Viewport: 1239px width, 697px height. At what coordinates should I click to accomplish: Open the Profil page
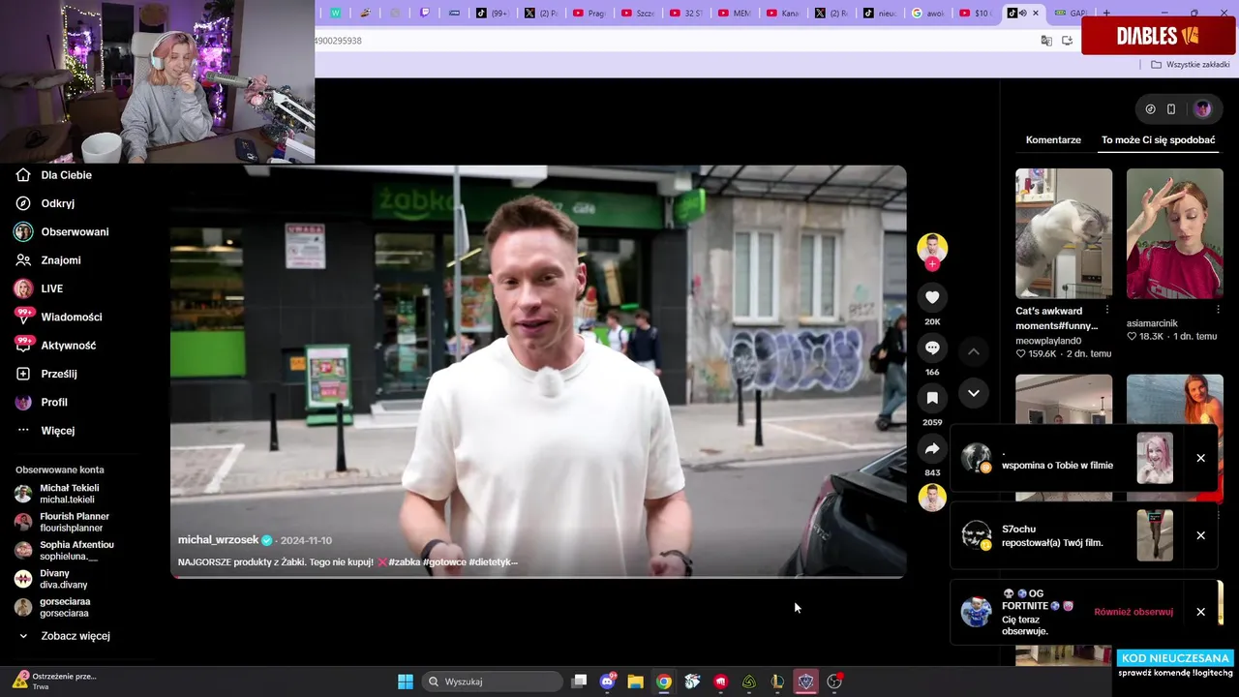(x=42, y=402)
